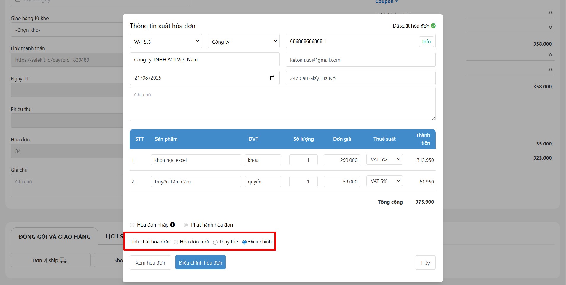The width and height of the screenshot is (566, 285).
Task: Click the company email input field
Action: pyautogui.click(x=360, y=60)
